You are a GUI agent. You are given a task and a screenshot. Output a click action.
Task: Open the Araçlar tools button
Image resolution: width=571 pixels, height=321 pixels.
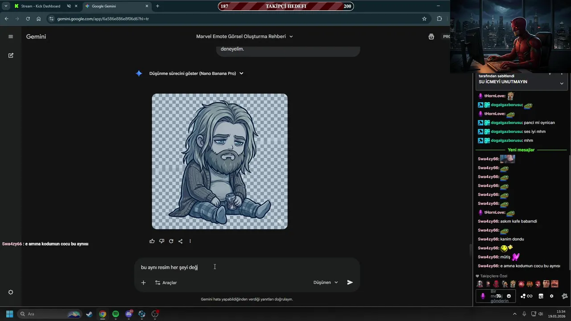[166, 283]
